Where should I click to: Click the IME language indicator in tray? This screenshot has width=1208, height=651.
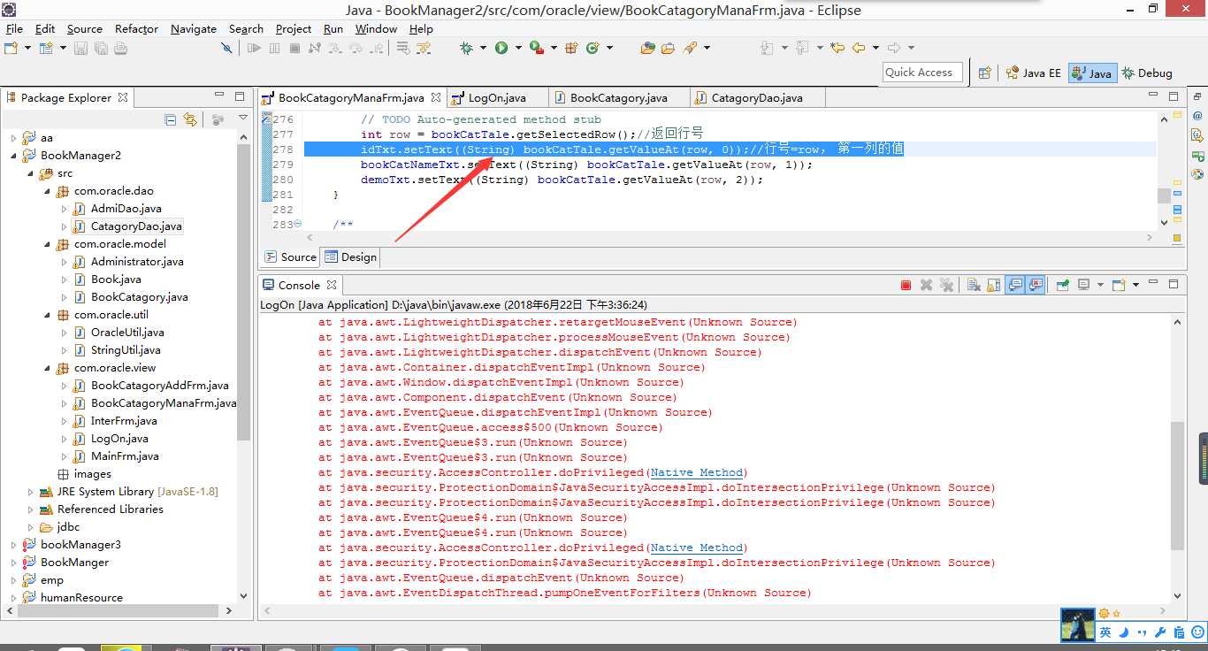coord(1105,632)
